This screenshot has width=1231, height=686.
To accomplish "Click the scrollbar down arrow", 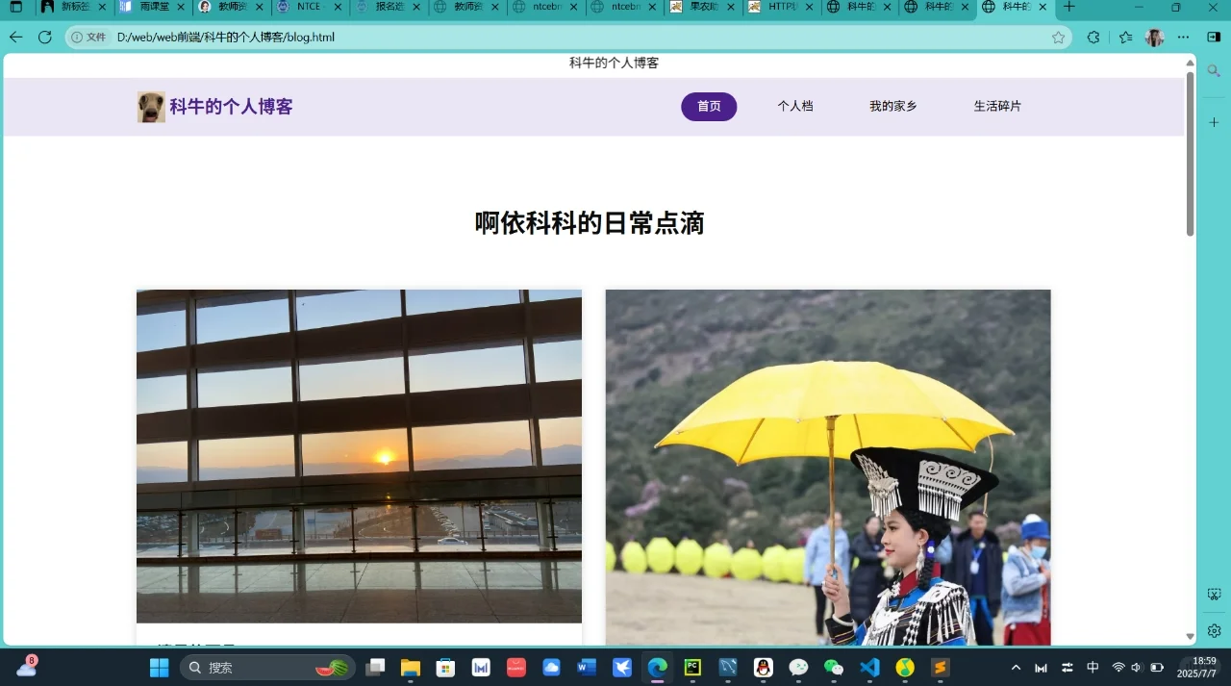I will 1190,637.
